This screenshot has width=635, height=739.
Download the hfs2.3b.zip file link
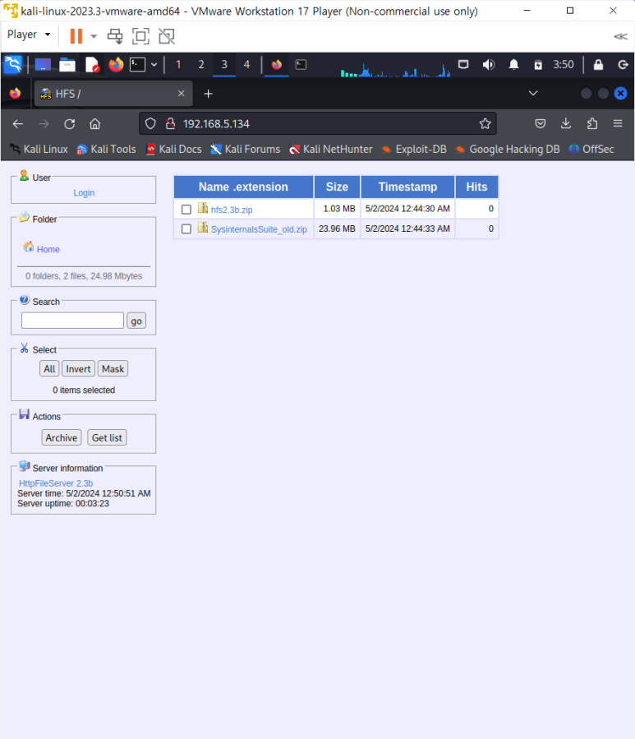(232, 210)
